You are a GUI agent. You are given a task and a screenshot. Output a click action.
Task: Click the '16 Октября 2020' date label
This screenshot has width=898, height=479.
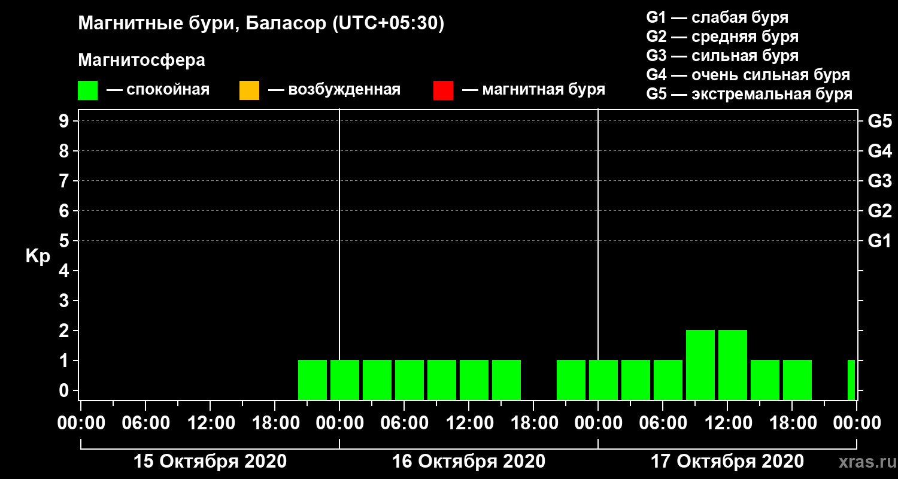click(468, 462)
